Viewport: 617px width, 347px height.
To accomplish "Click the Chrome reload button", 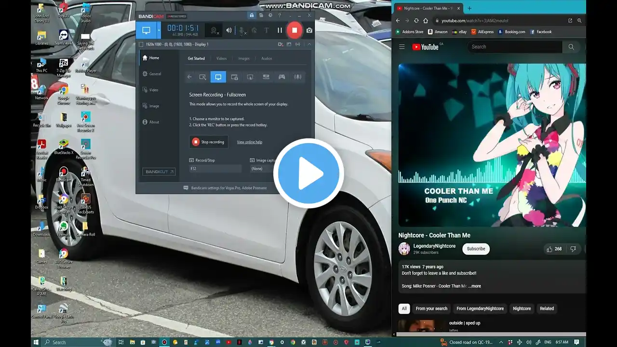I will coord(416,21).
